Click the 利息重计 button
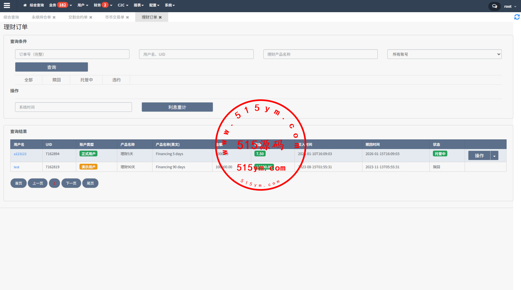521x290 pixels. [177, 107]
